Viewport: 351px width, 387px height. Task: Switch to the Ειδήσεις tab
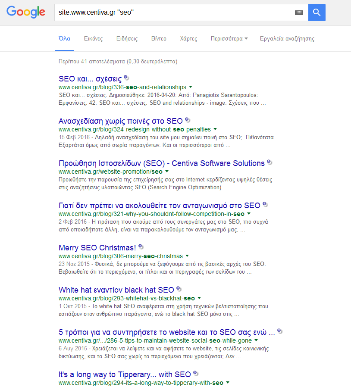(127, 39)
